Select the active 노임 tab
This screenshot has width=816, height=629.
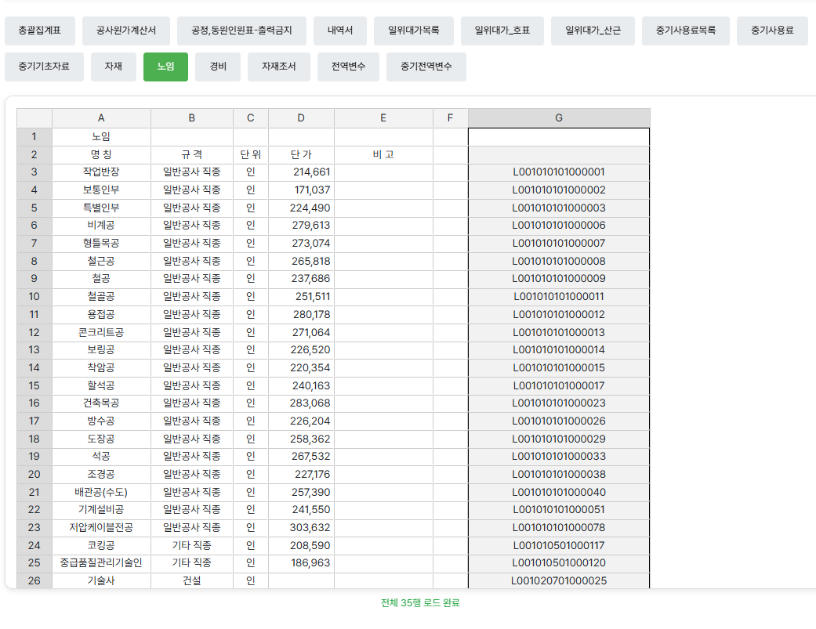[165, 67]
